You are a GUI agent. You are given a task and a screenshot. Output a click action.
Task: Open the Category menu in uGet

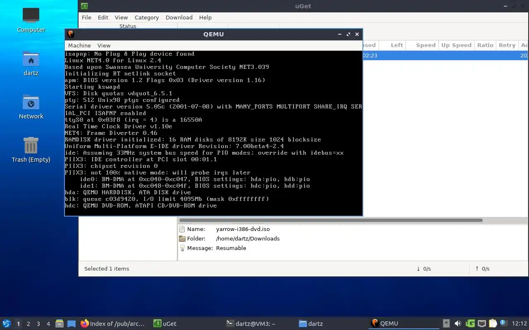pyautogui.click(x=147, y=17)
